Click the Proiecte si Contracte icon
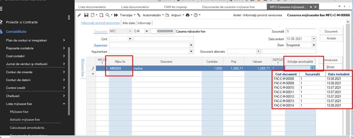The height and width of the screenshot is (138, 353). (x=1, y=22)
